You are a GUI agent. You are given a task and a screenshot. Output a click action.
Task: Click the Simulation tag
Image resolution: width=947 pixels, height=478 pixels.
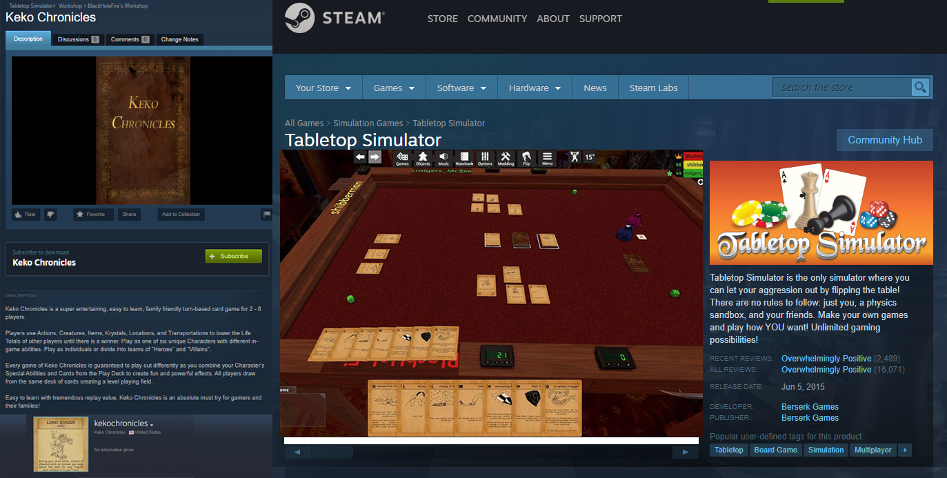[x=826, y=450]
